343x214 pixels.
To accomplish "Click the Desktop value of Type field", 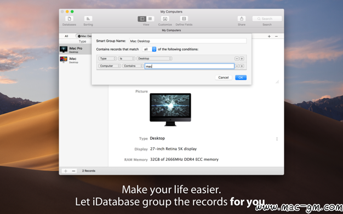I will click(157, 138).
